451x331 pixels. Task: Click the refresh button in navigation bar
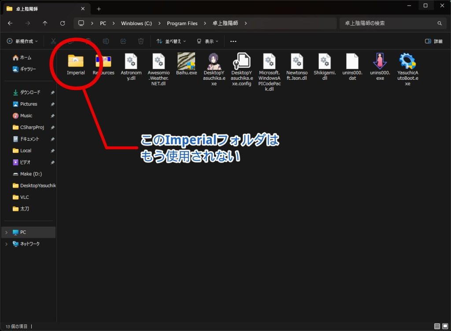[x=63, y=23]
